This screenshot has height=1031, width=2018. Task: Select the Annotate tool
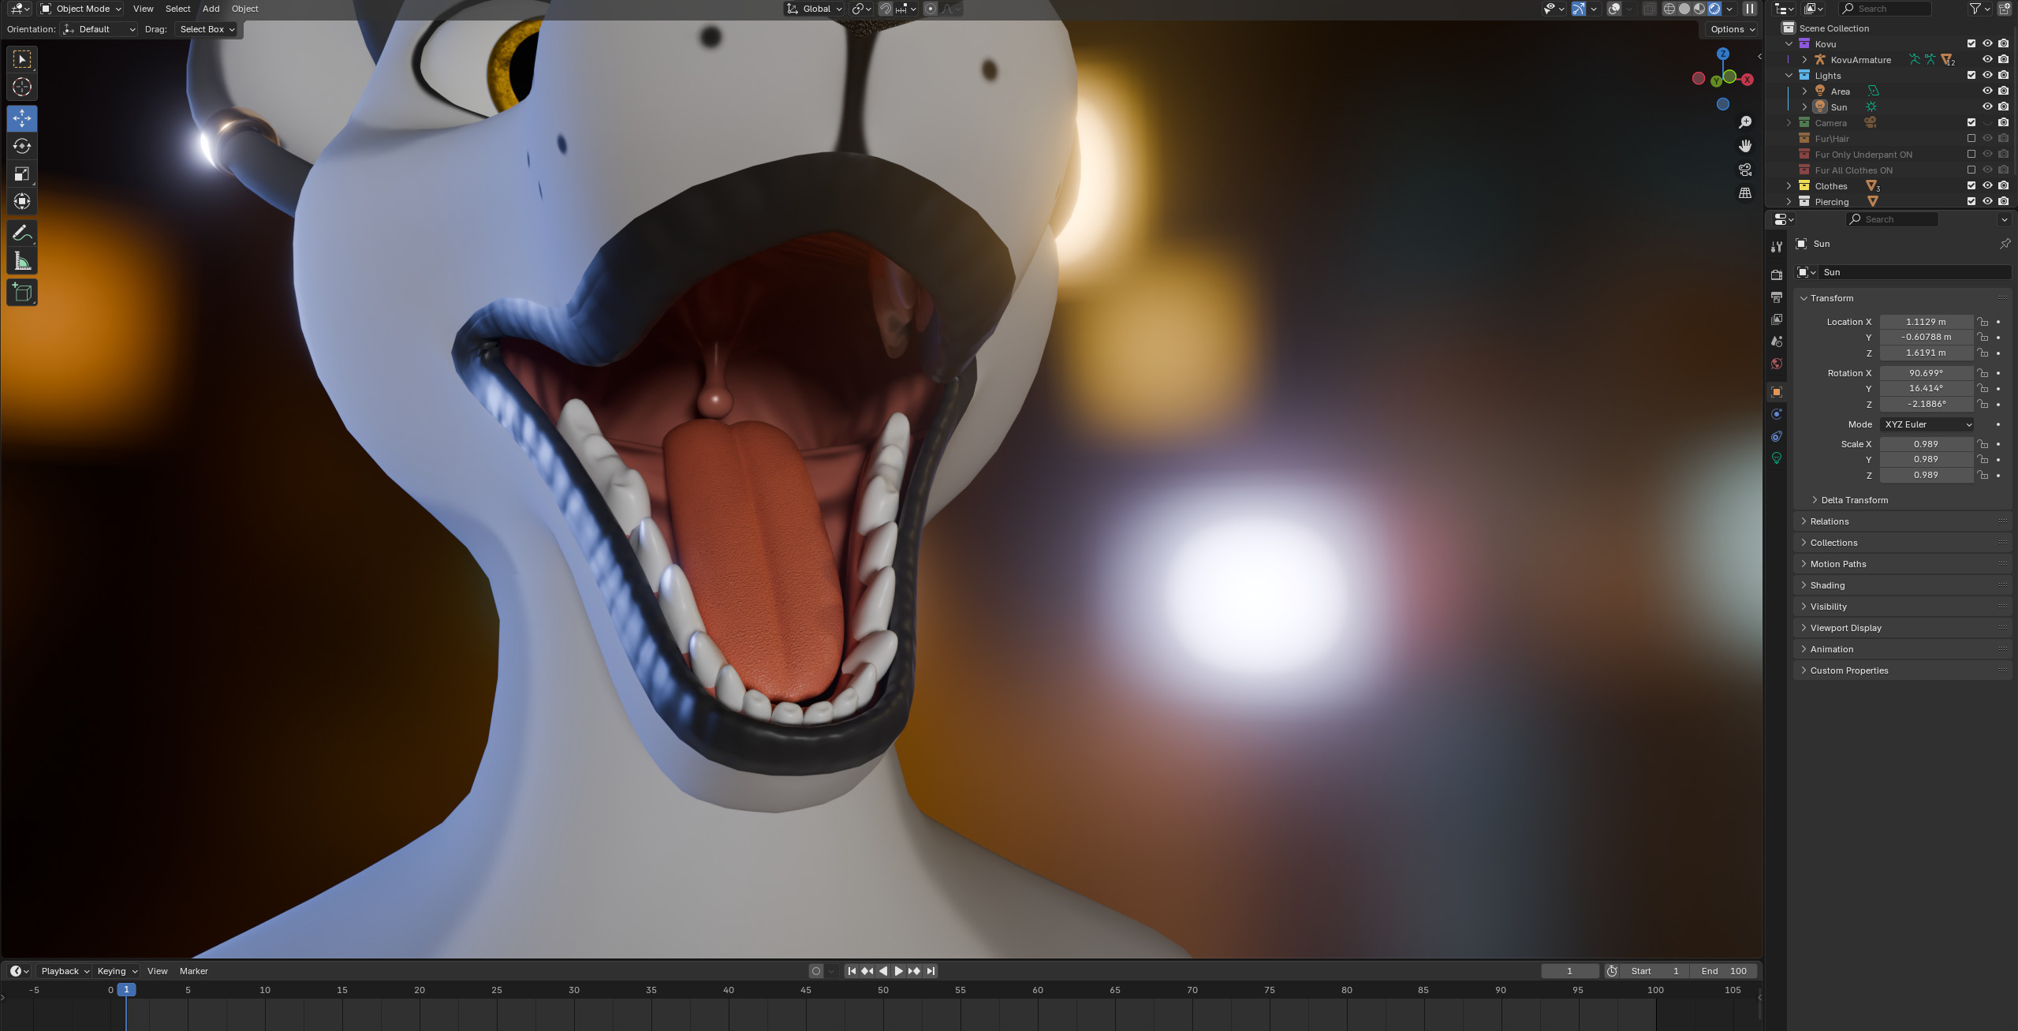click(22, 233)
